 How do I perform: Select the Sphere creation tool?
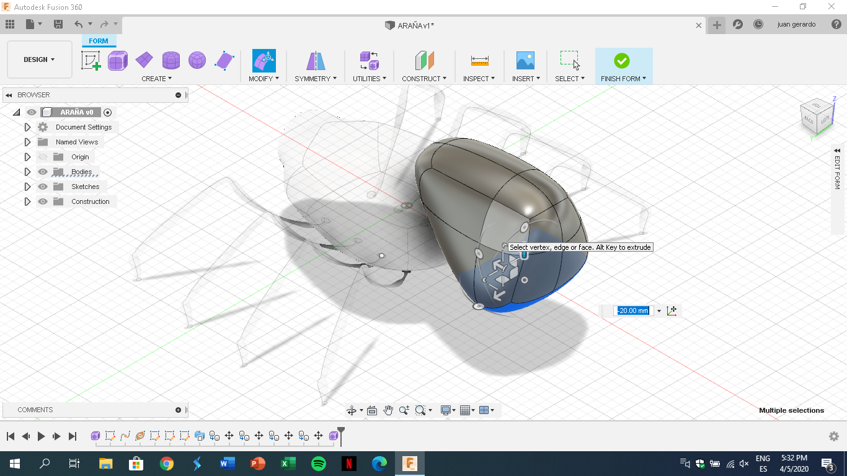pos(197,60)
